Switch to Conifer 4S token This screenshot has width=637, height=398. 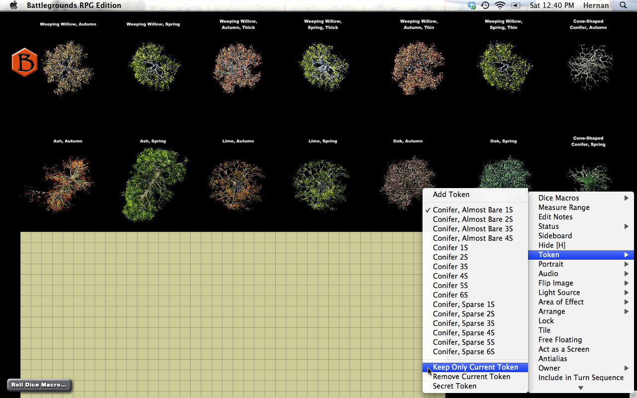(x=475, y=276)
